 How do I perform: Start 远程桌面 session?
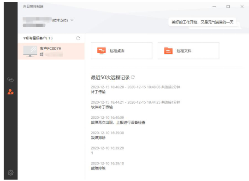click(122, 51)
